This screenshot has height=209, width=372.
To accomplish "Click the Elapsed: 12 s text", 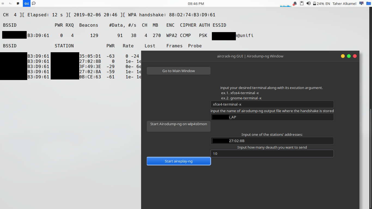I will click(45, 15).
